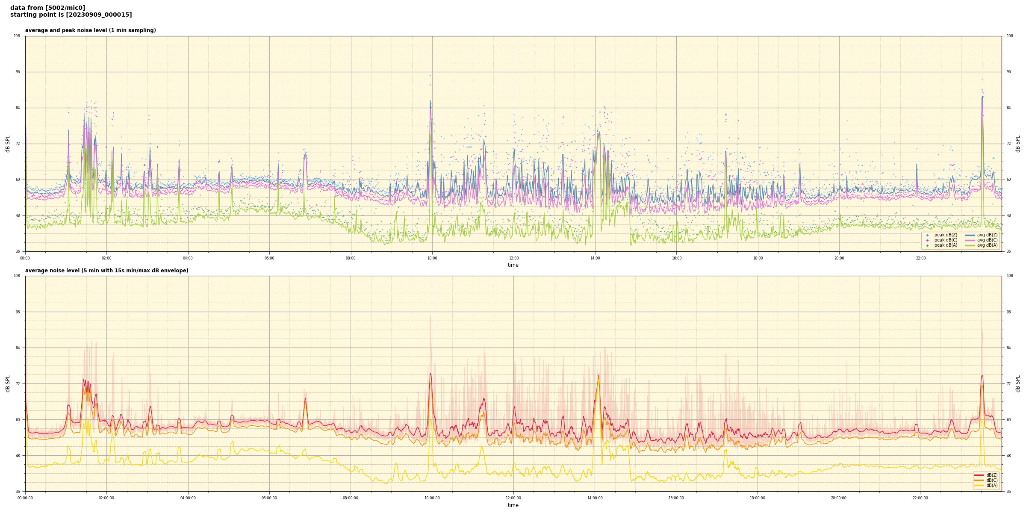Viewport: 1026px width, 513px height.
Task: Click the avg dB(Z) legend line
Action: (x=970, y=235)
